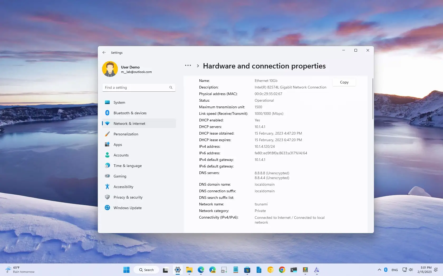The height and width of the screenshot is (276, 443).
Task: Open Privacy & security settings
Action: (139, 197)
